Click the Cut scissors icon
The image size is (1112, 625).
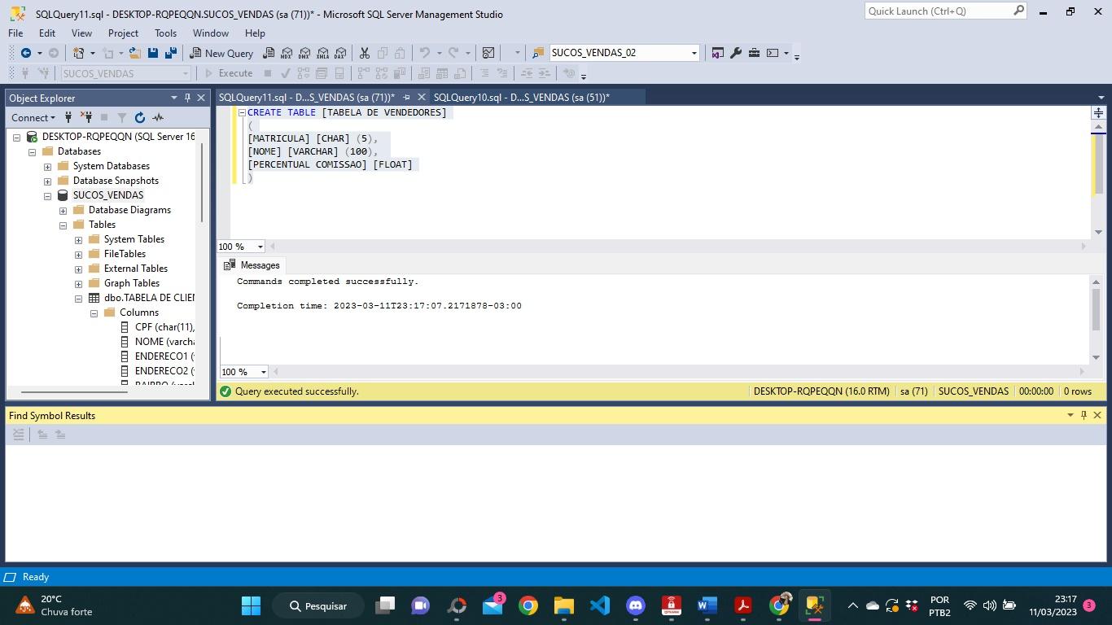[x=365, y=53]
